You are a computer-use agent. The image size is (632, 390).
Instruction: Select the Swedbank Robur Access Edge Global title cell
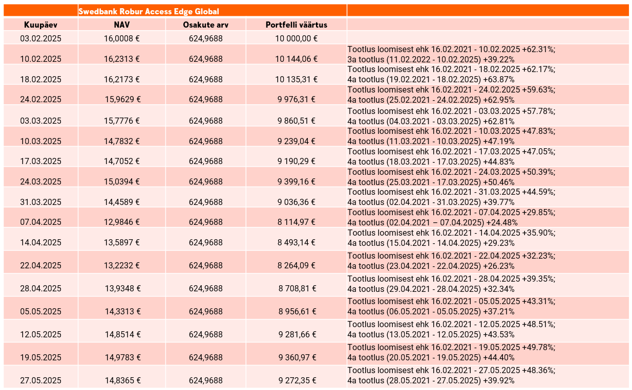tap(212, 11)
